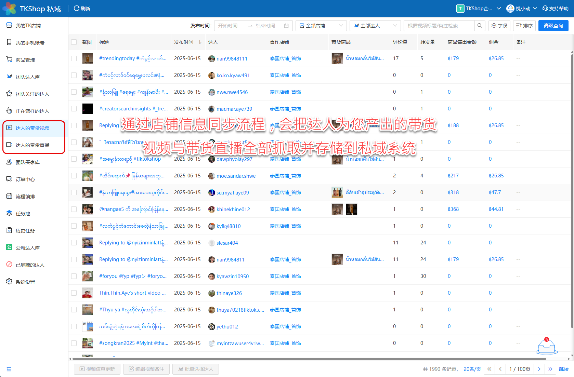The height and width of the screenshot is (377, 574).
Task: Click the calendar icon in date range
Action: click(x=286, y=26)
